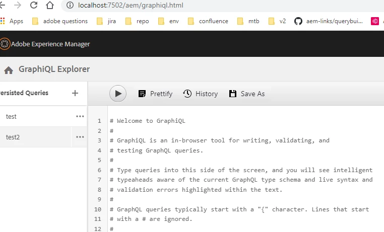This screenshot has height=232, width=384.
Task: Reload the browser page
Action: pos(34,5)
